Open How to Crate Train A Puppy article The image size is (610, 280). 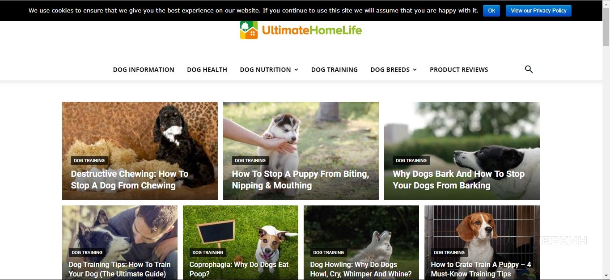(x=481, y=269)
